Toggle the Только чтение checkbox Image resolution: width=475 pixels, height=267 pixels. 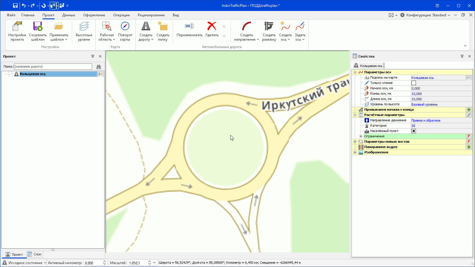(414, 83)
